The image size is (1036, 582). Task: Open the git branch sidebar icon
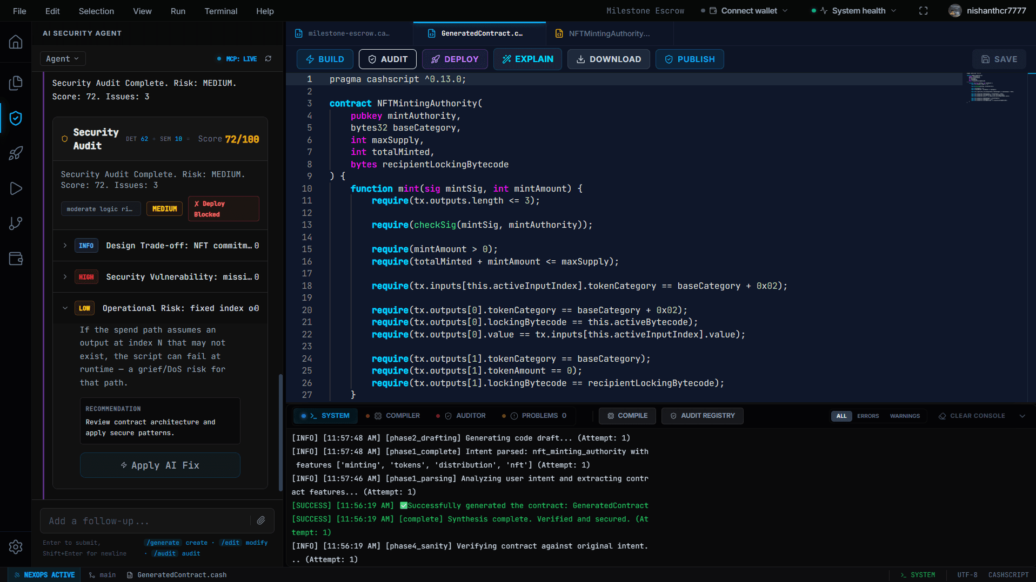tap(16, 224)
